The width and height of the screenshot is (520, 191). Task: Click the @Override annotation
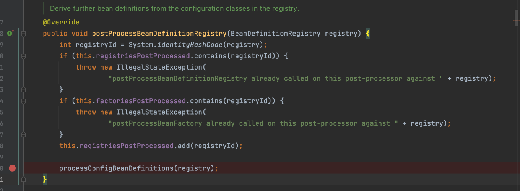pyautogui.click(x=61, y=23)
